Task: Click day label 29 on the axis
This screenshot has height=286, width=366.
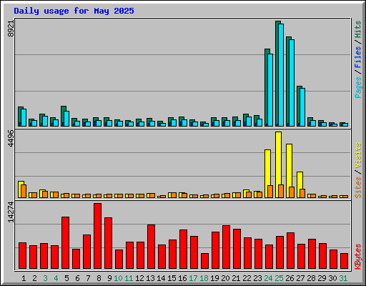Action: pyautogui.click(x=322, y=278)
